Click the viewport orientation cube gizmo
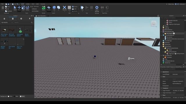The width and height of the screenshot is (186, 104). point(154,24)
